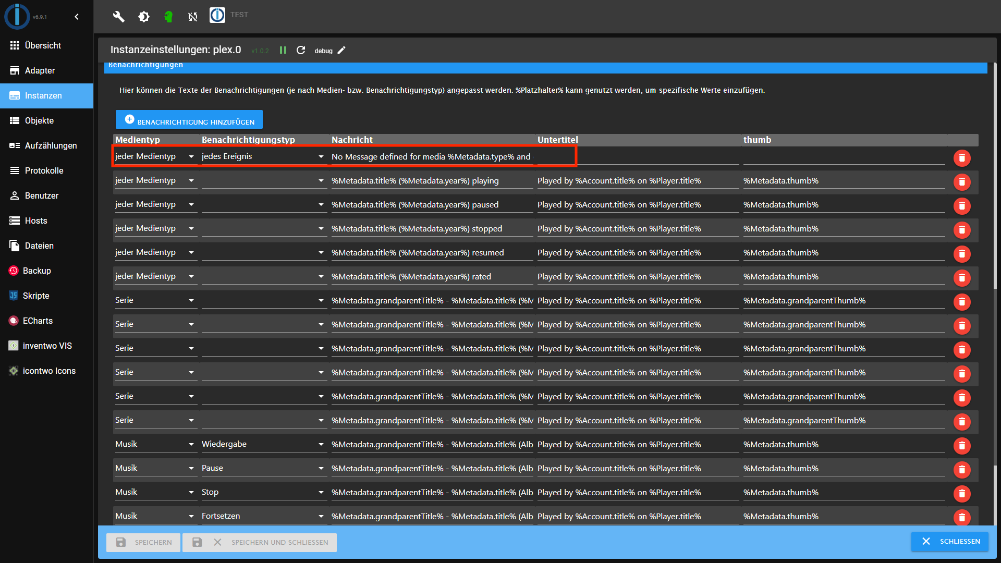Edit empty Untertitel field in first row
The width and height of the screenshot is (1001, 563).
pyautogui.click(x=638, y=156)
